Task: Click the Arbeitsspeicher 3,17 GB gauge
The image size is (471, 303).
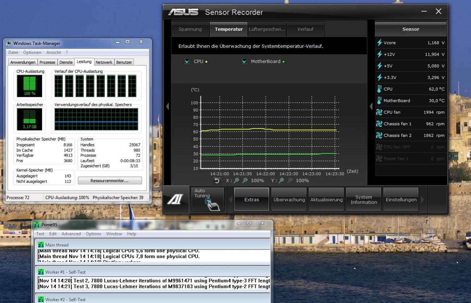Action: [29, 120]
